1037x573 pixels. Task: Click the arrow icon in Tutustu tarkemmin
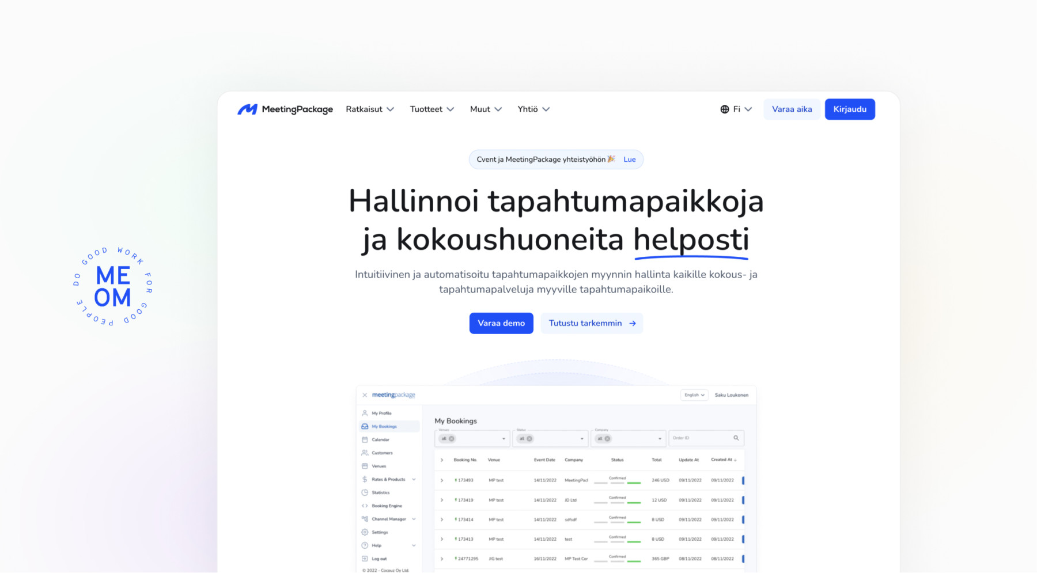(x=633, y=324)
